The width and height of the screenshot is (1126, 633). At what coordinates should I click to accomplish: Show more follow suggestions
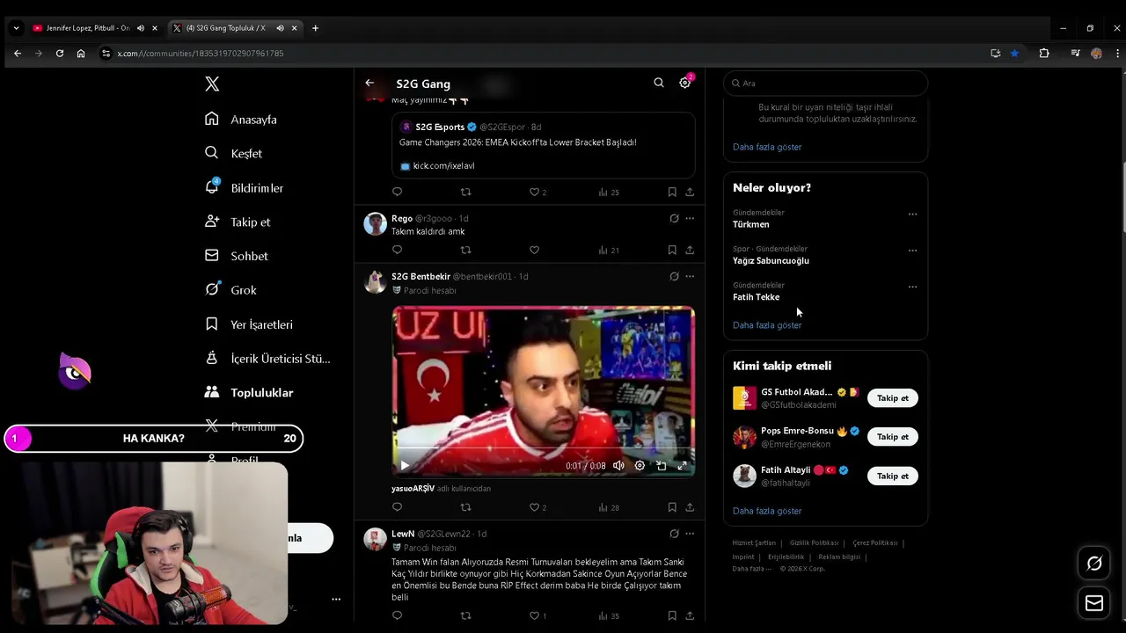point(767,511)
